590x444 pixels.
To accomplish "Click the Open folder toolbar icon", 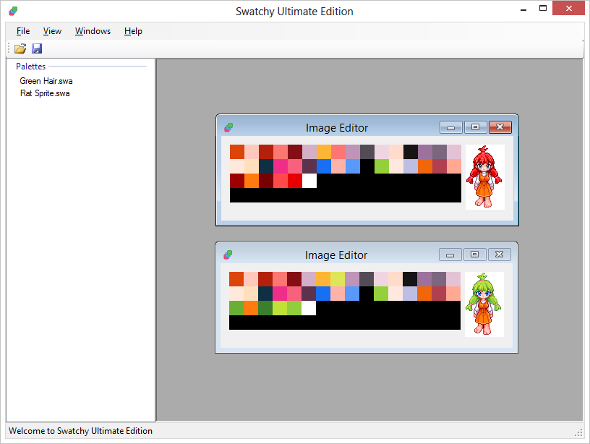I will [x=20, y=48].
